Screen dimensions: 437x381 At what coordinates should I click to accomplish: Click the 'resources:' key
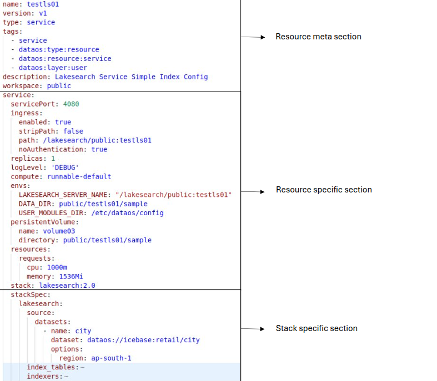[x=31, y=249]
